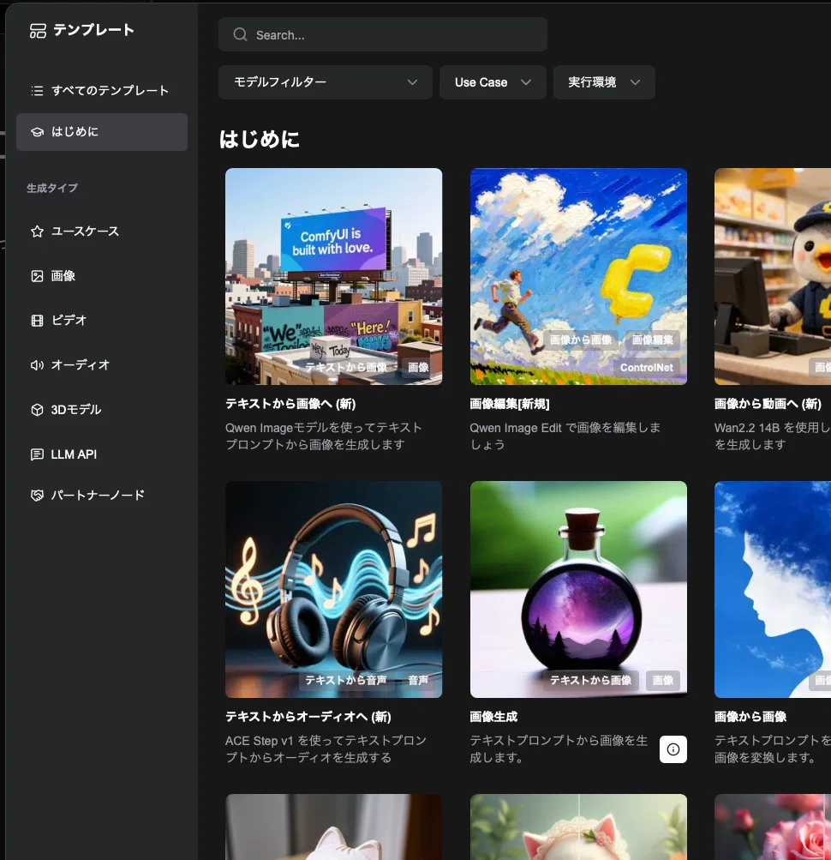Image resolution: width=831 pixels, height=860 pixels.
Task: Click the film icon beside ビデオ
Action: pos(37,321)
